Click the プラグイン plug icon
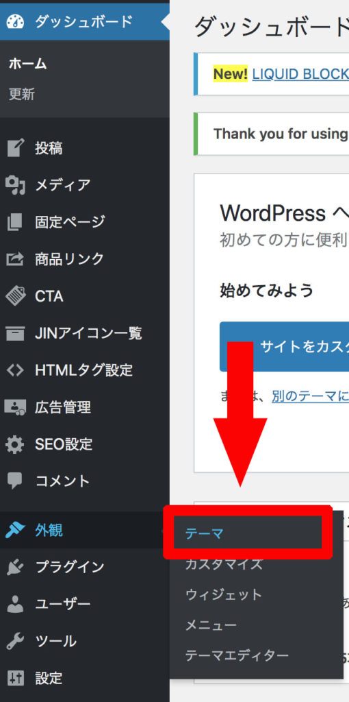Image resolution: width=349 pixels, height=702 pixels. (x=15, y=567)
